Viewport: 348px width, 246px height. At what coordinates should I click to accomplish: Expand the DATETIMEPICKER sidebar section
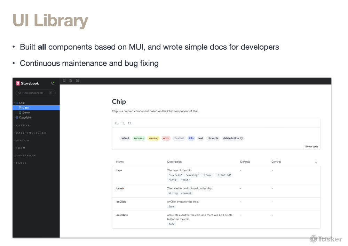click(x=31, y=133)
